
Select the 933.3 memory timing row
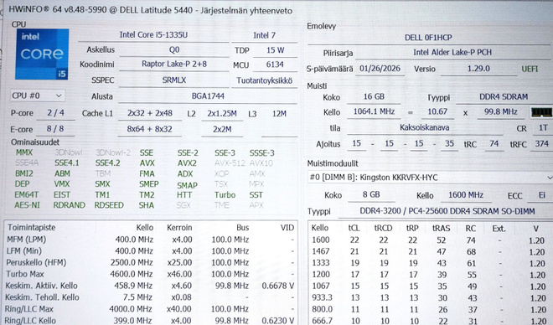[430, 298]
